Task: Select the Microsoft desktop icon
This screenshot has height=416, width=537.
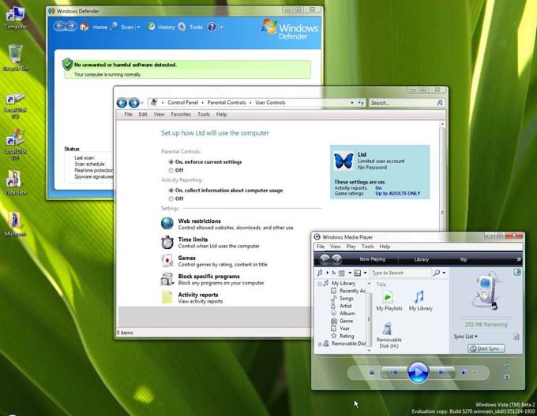Action: pyautogui.click(x=15, y=224)
